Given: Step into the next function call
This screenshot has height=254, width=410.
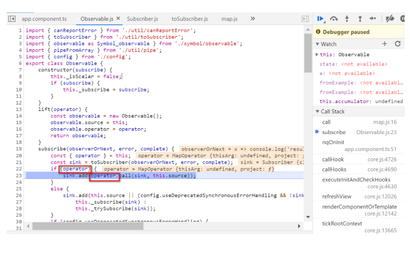Looking at the screenshot, I should (347, 19).
